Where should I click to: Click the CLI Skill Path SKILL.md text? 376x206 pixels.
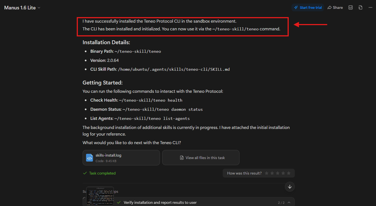tap(160, 69)
